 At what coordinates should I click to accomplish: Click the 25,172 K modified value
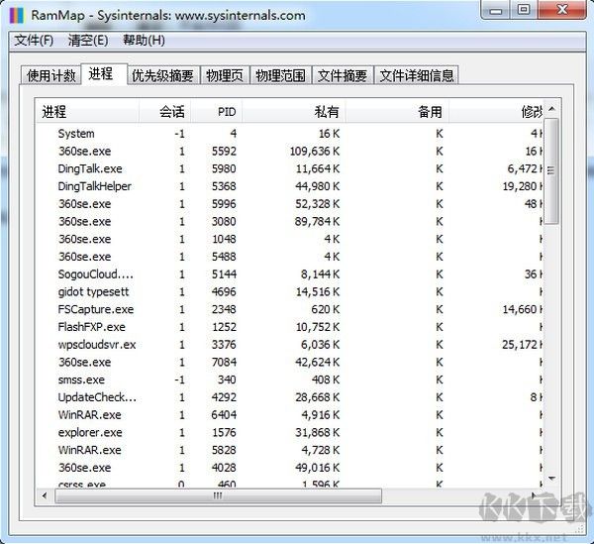point(523,345)
